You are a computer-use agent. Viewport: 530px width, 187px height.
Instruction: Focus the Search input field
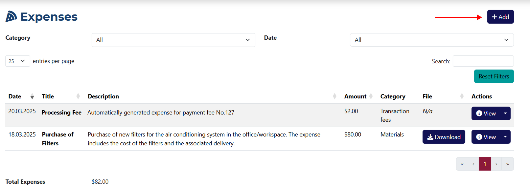[483, 61]
